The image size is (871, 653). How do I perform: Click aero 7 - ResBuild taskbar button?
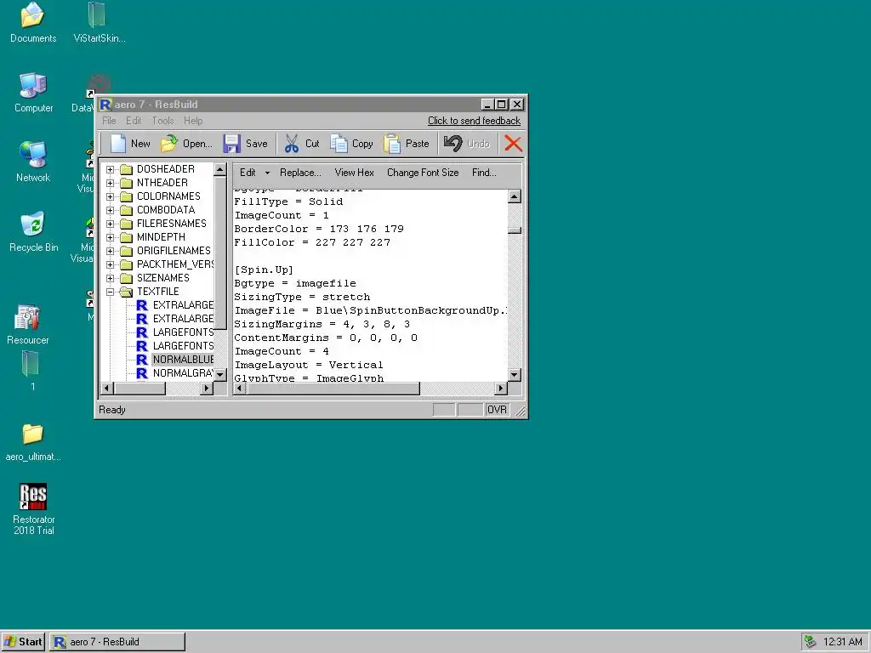pos(117,642)
